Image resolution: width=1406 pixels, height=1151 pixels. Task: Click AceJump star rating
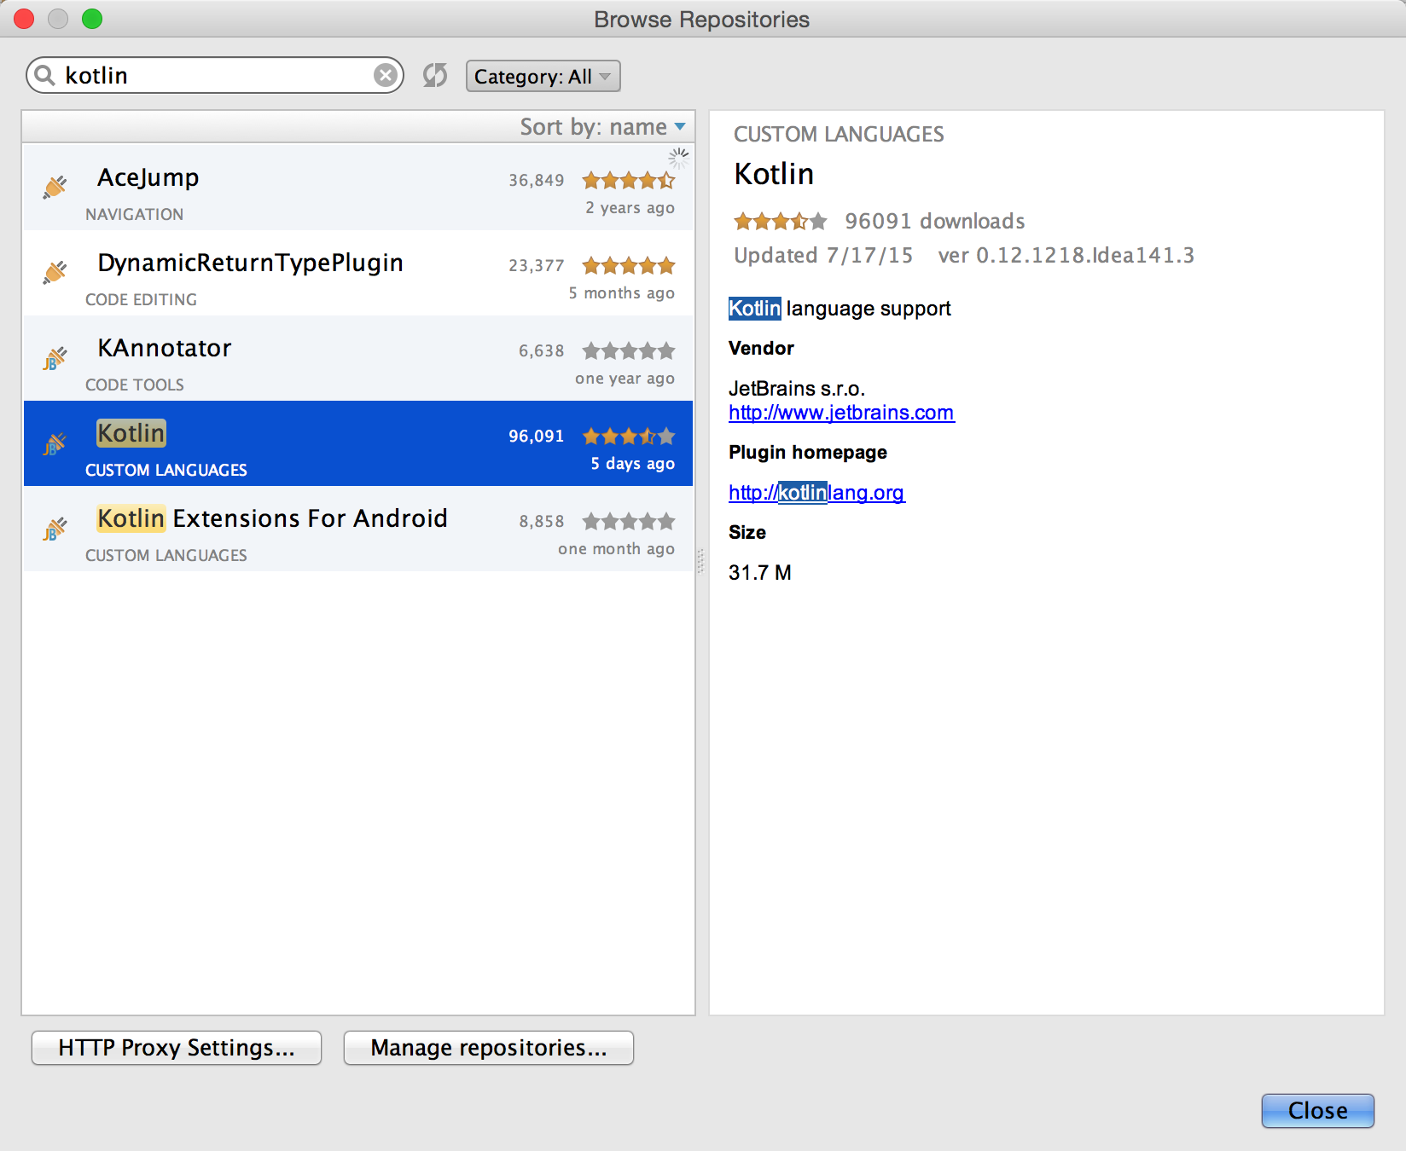pos(629,180)
